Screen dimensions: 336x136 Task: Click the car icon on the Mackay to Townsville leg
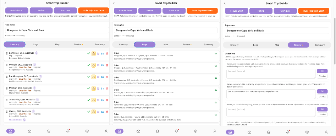[216, 90]
